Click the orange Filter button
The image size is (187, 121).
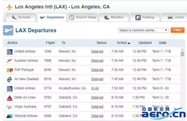pyautogui.click(x=178, y=30)
